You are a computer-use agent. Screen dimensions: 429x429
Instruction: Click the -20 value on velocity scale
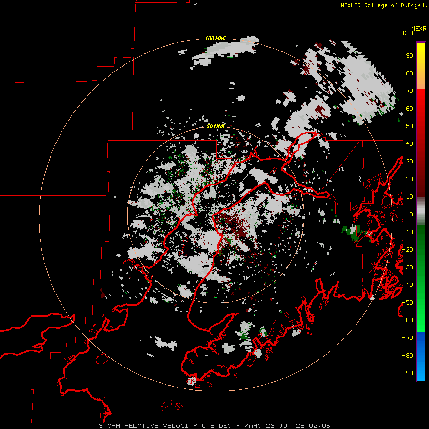pos(408,249)
